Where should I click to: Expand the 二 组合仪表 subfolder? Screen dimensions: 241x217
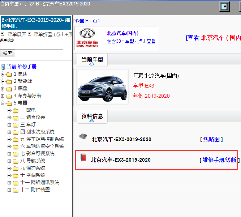click(9, 118)
